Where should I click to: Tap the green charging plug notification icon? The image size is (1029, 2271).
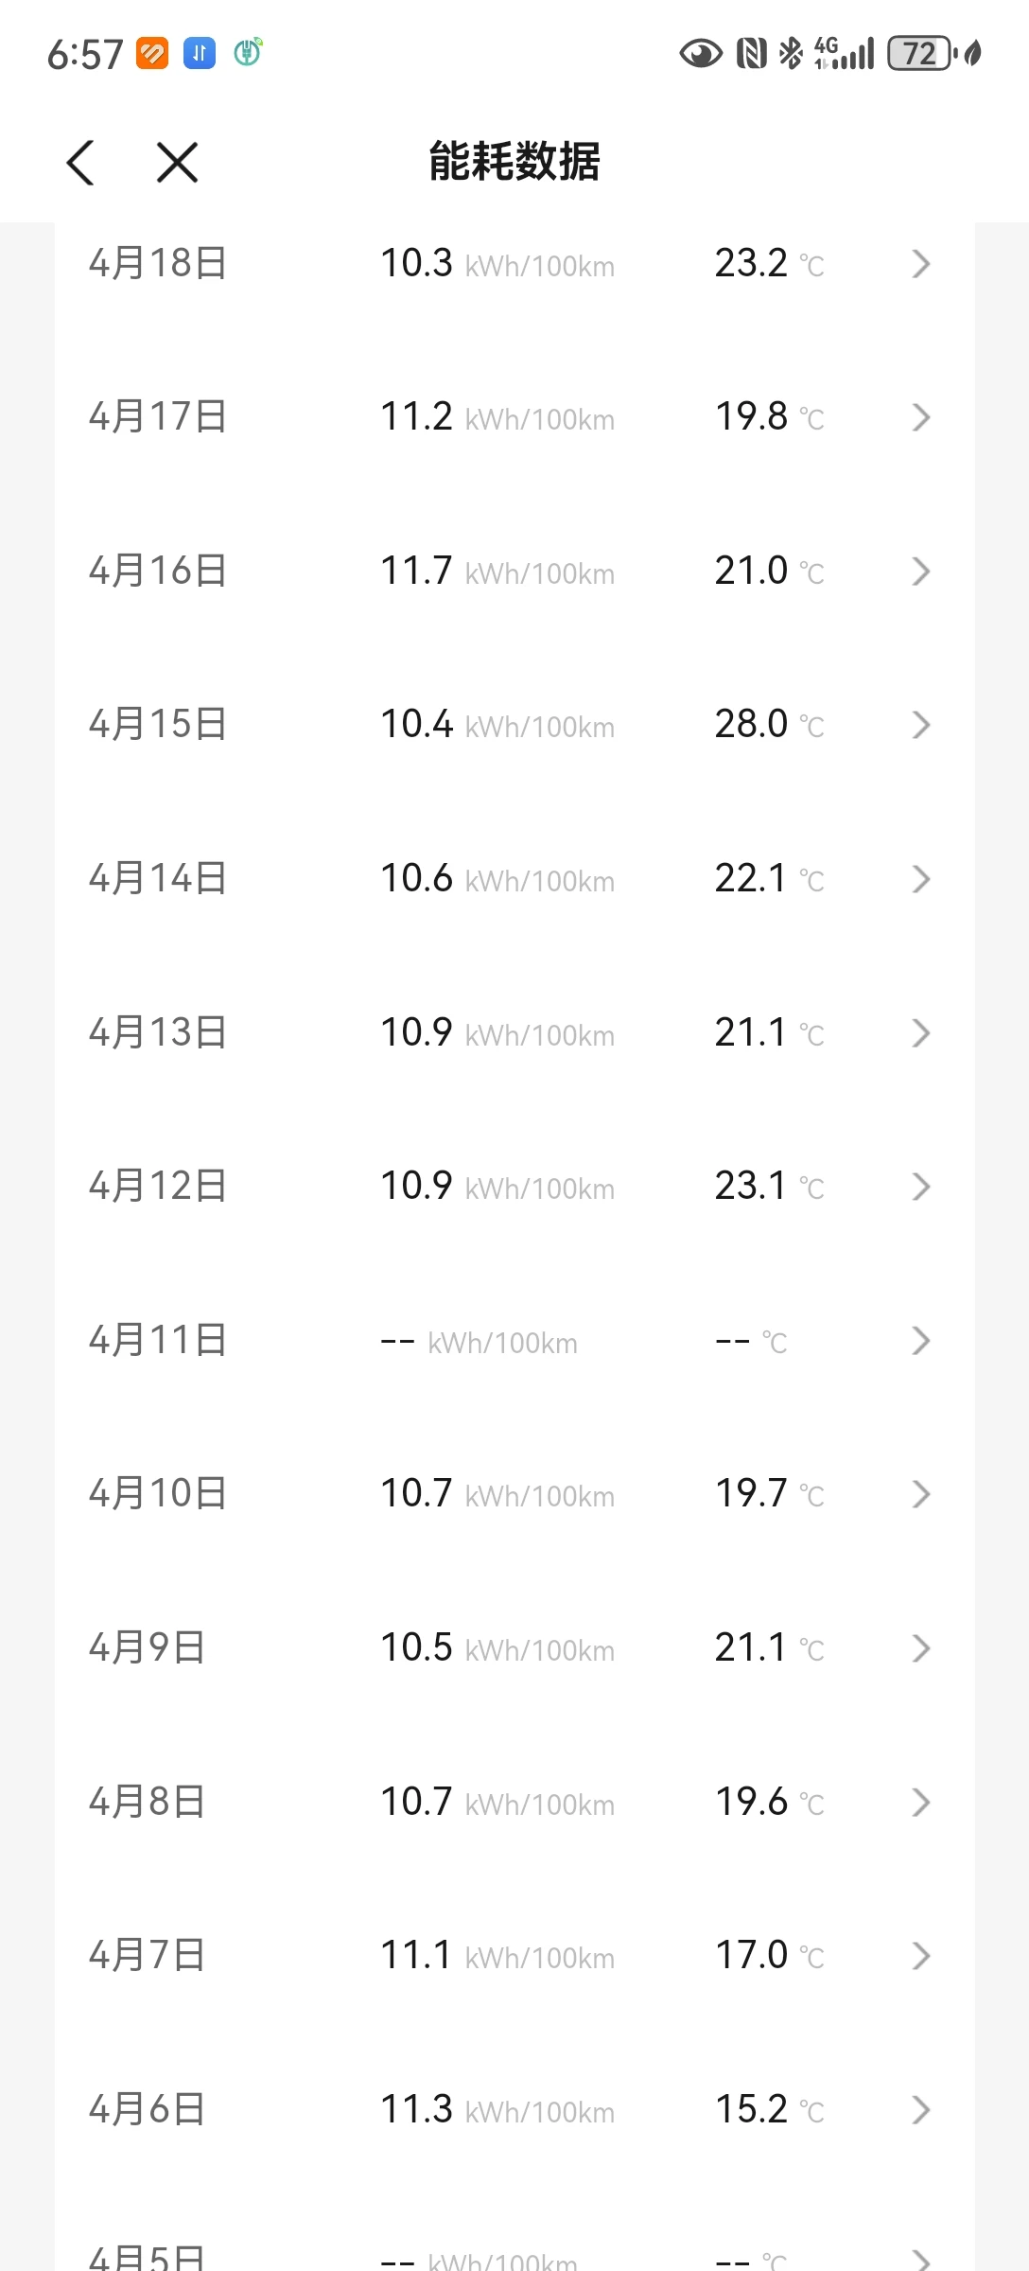click(x=248, y=52)
